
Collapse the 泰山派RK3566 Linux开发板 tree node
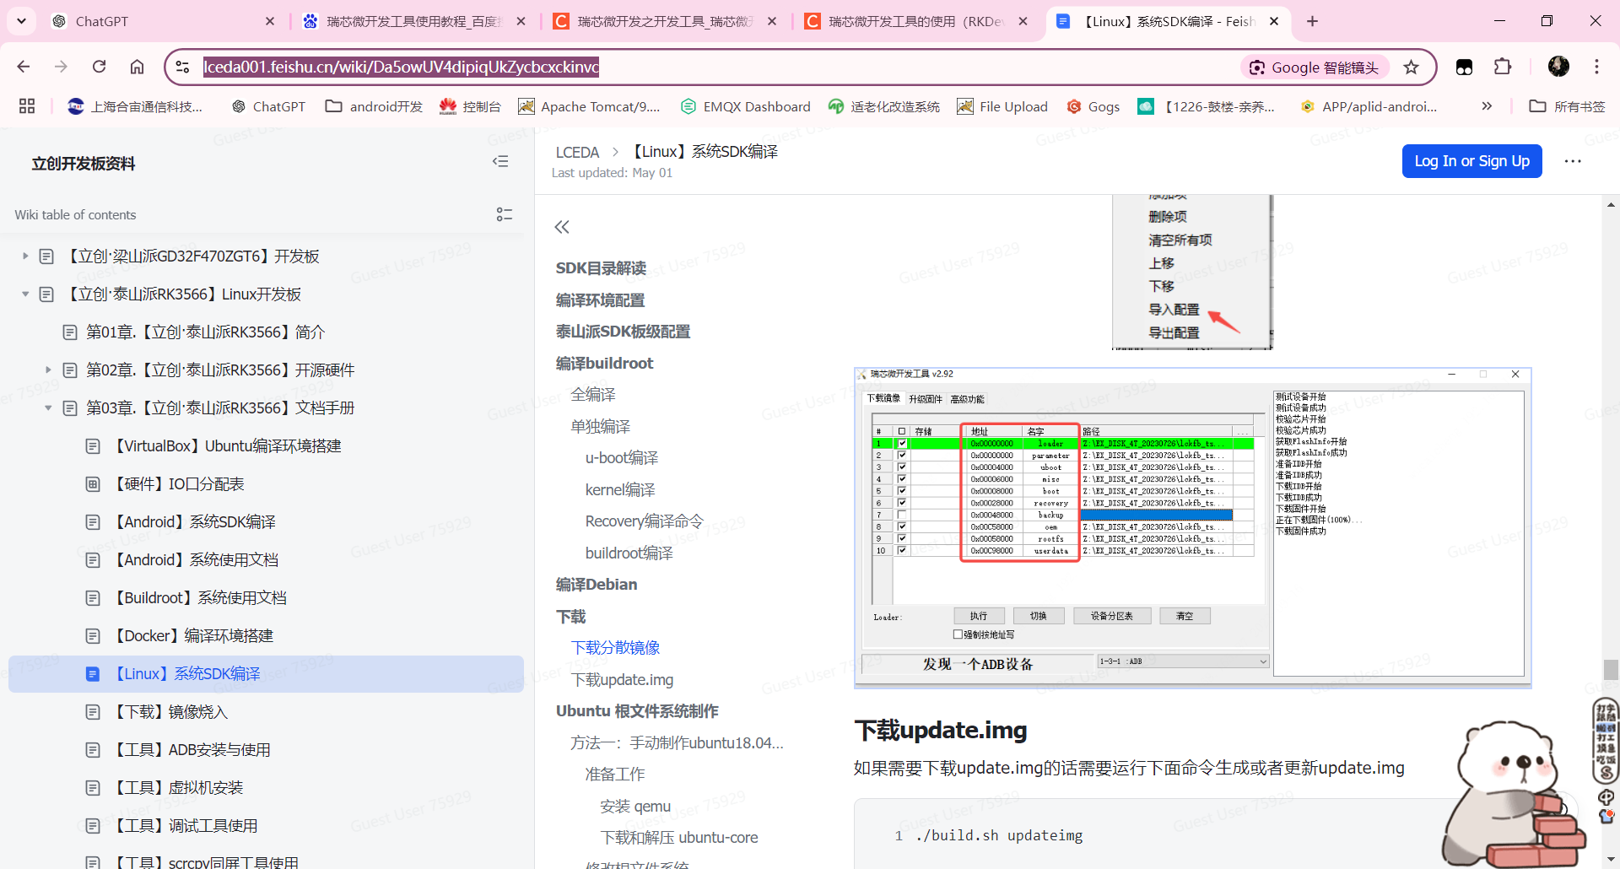tap(25, 294)
